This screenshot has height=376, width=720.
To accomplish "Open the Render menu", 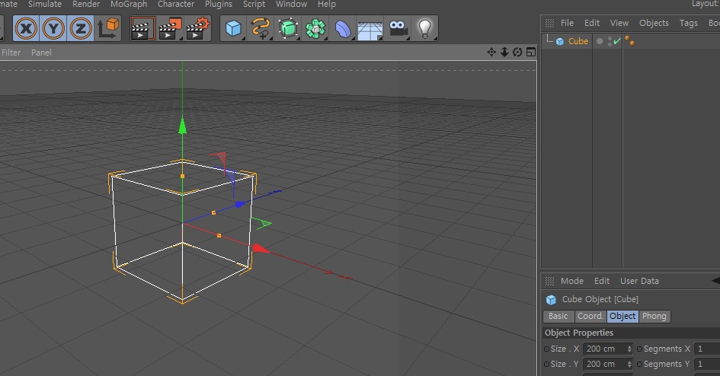I will tap(86, 4).
